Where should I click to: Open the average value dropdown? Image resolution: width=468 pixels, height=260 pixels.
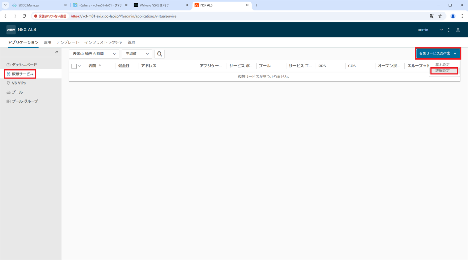137,54
